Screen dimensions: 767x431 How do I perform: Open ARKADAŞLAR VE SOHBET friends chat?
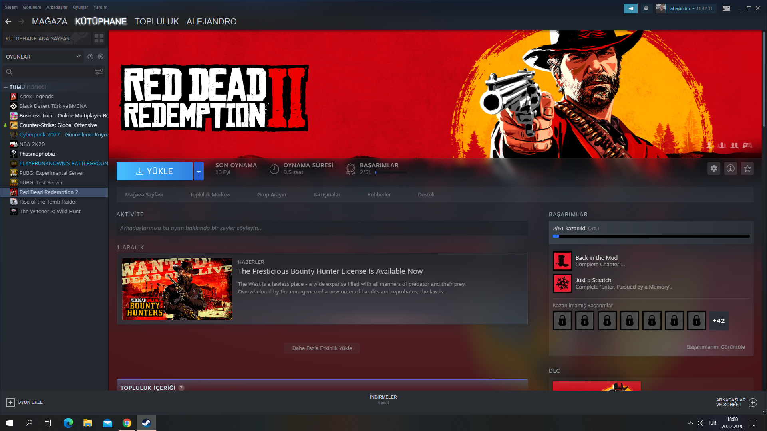click(736, 402)
